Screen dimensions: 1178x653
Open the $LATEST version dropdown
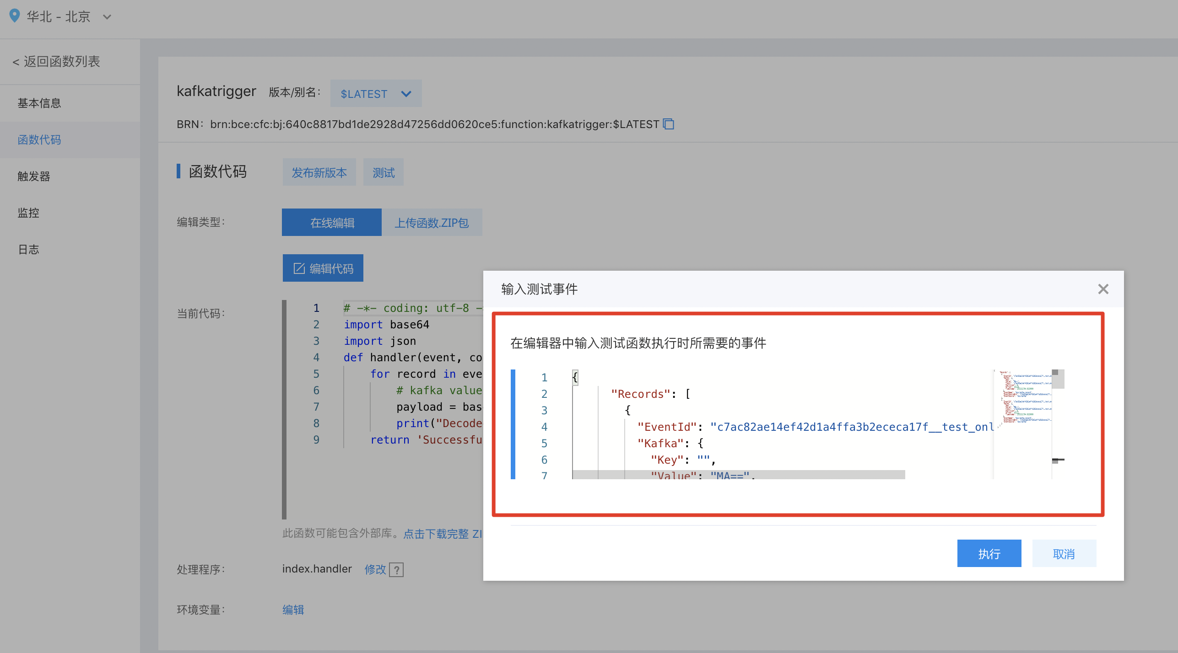point(376,93)
